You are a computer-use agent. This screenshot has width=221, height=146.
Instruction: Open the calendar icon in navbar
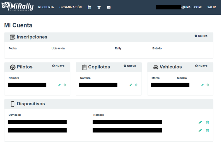[x=89, y=7]
